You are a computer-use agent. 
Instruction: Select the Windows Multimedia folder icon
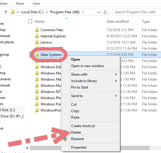pos(37,85)
